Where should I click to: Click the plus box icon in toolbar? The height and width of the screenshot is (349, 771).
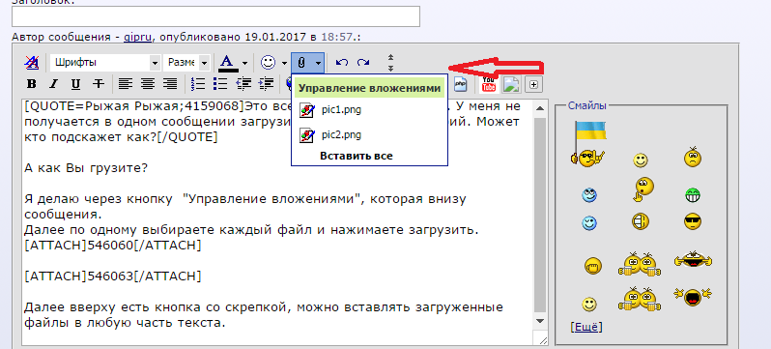coord(534,85)
